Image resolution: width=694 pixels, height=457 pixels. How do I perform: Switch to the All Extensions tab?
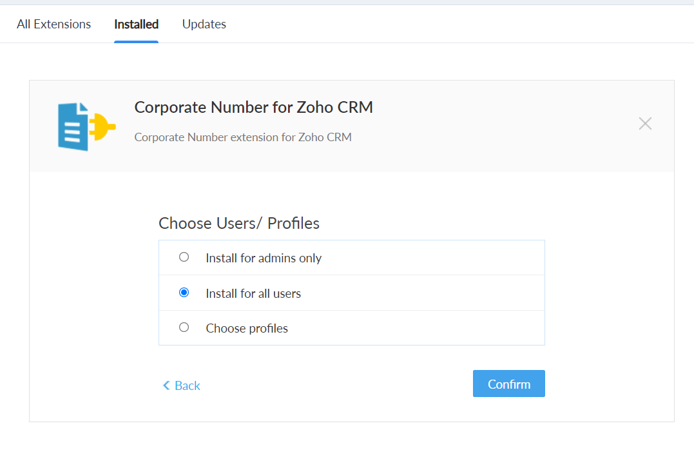pos(54,24)
